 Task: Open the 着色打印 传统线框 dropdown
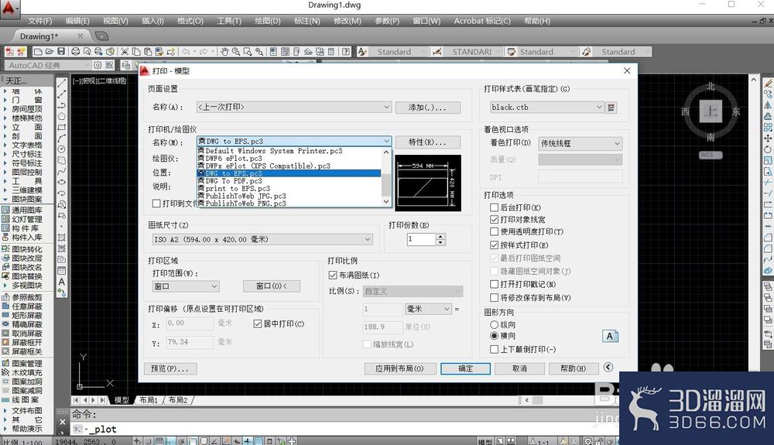tap(580, 144)
